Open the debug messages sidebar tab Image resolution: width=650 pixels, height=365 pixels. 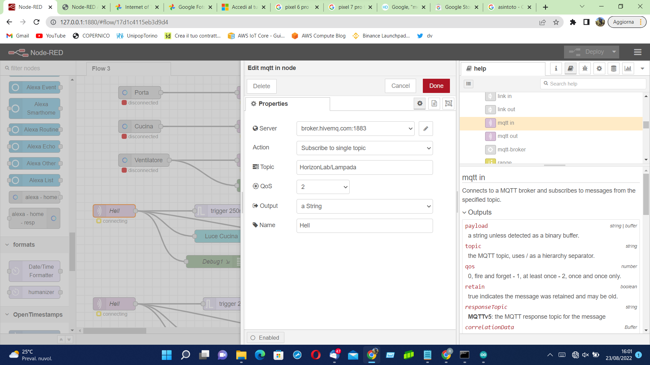585,68
